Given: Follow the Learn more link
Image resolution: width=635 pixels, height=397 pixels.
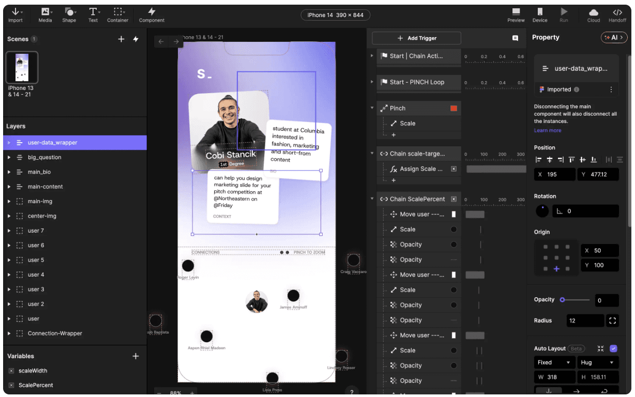Looking at the screenshot, I should click(x=547, y=130).
